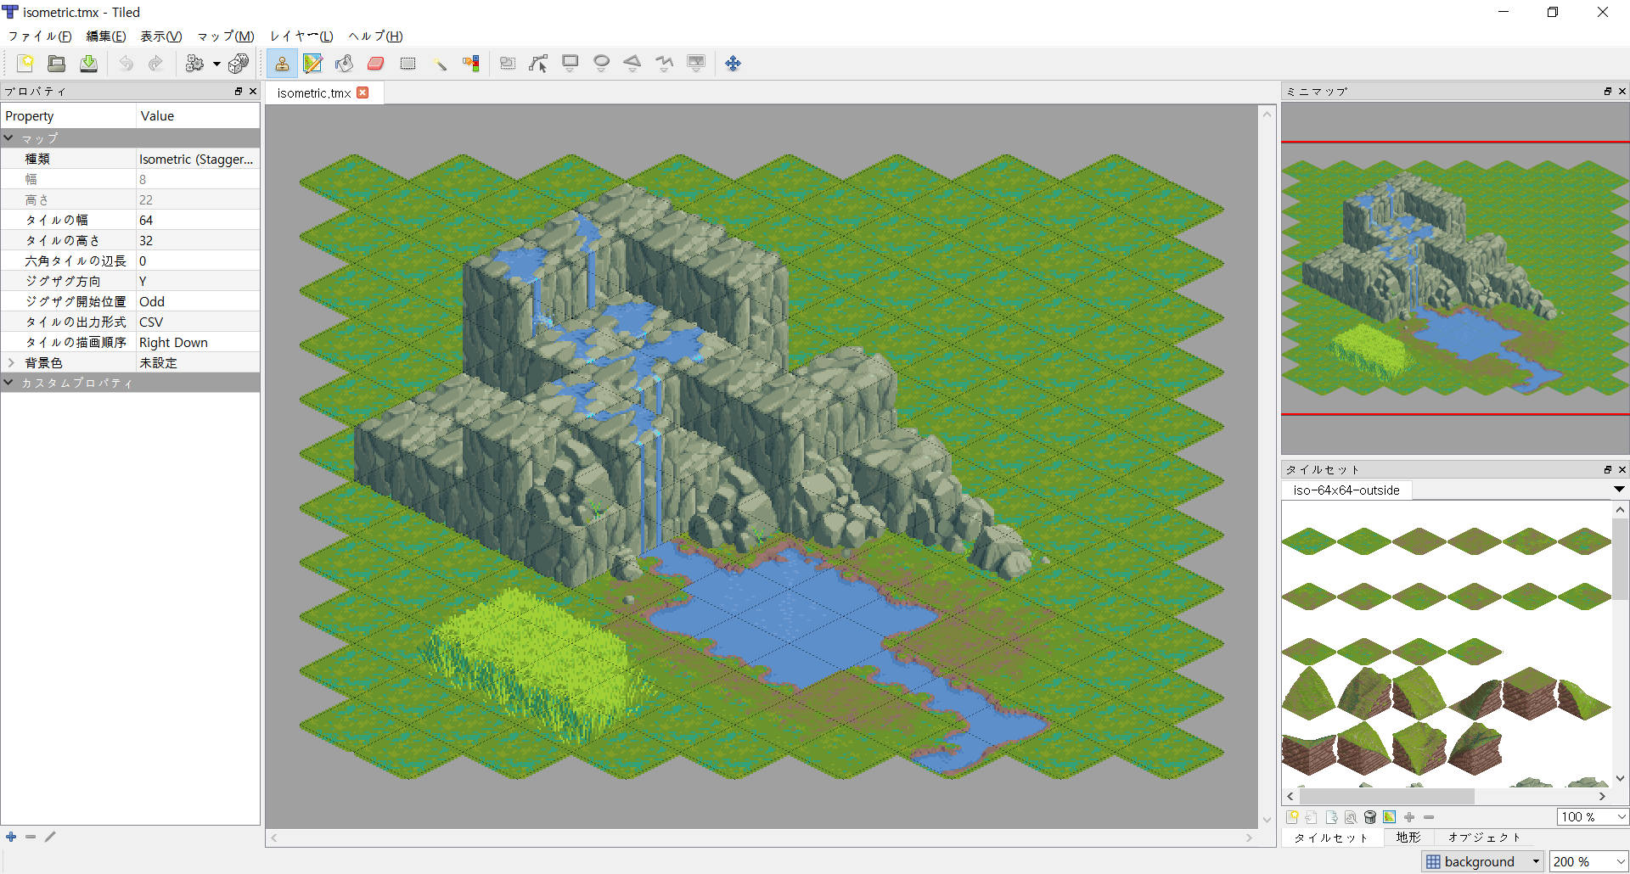Viewport: 1630px width, 874px height.
Task: Select the Bucket Fill tool
Action: [344, 64]
